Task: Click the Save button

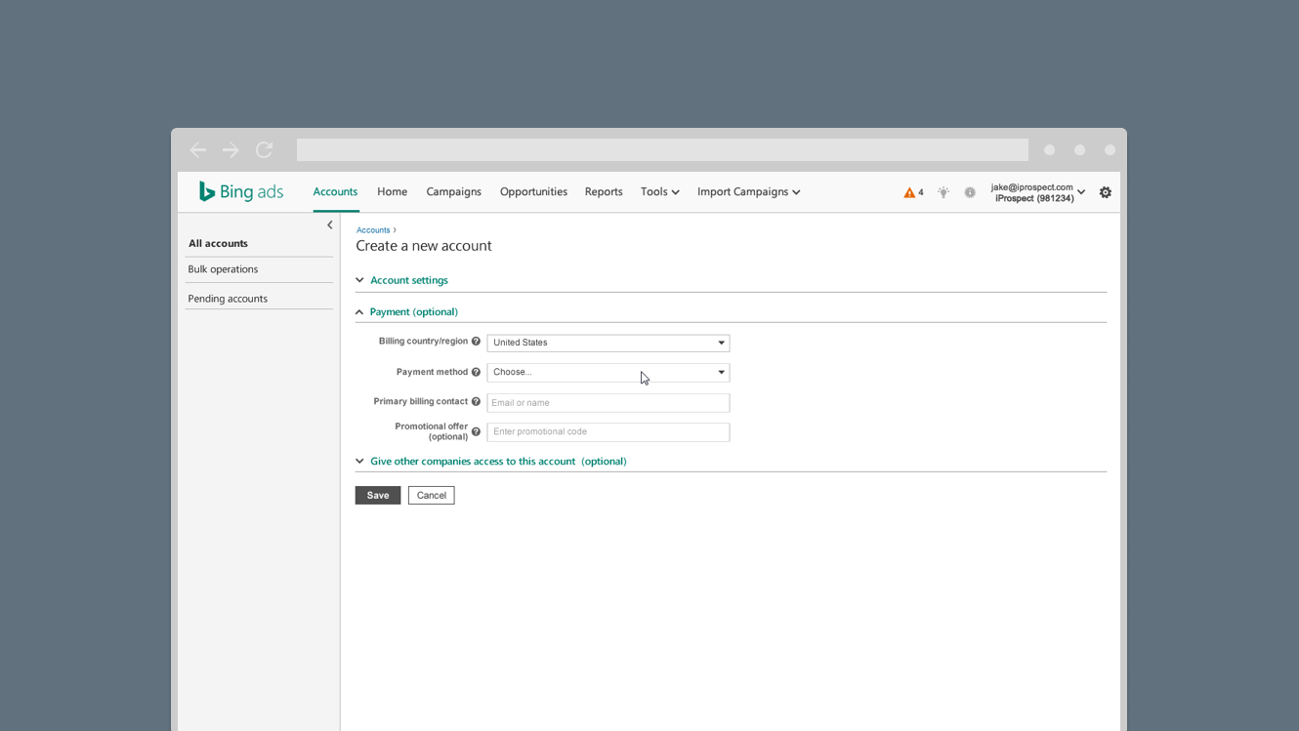Action: click(x=378, y=496)
